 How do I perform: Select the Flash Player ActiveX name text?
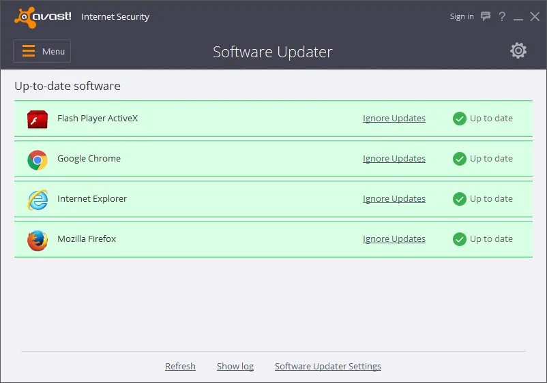click(98, 119)
